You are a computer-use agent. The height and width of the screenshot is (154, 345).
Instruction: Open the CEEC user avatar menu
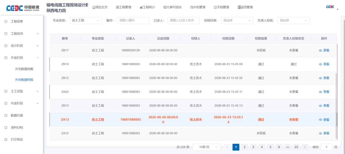tap(332, 7)
